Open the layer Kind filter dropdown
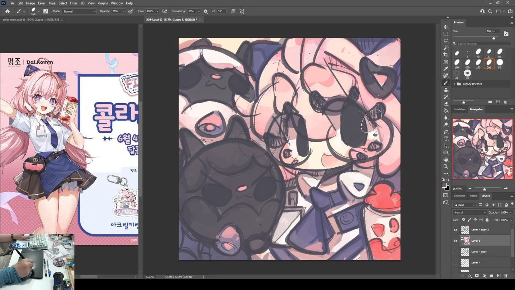 (x=464, y=205)
